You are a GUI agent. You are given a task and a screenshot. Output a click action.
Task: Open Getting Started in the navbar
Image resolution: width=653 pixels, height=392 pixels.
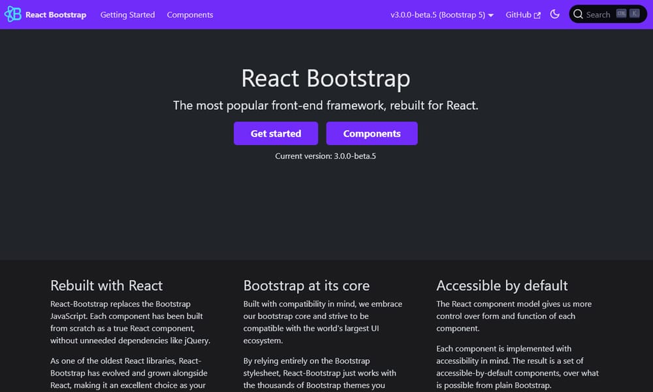point(127,14)
